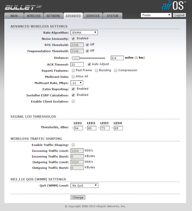The height and width of the screenshot is (211, 192).
Task: Enable the Fast Frame checkbox
Action: tap(73, 70)
